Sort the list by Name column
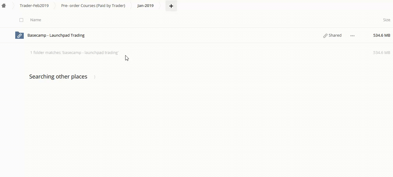 tap(36, 20)
